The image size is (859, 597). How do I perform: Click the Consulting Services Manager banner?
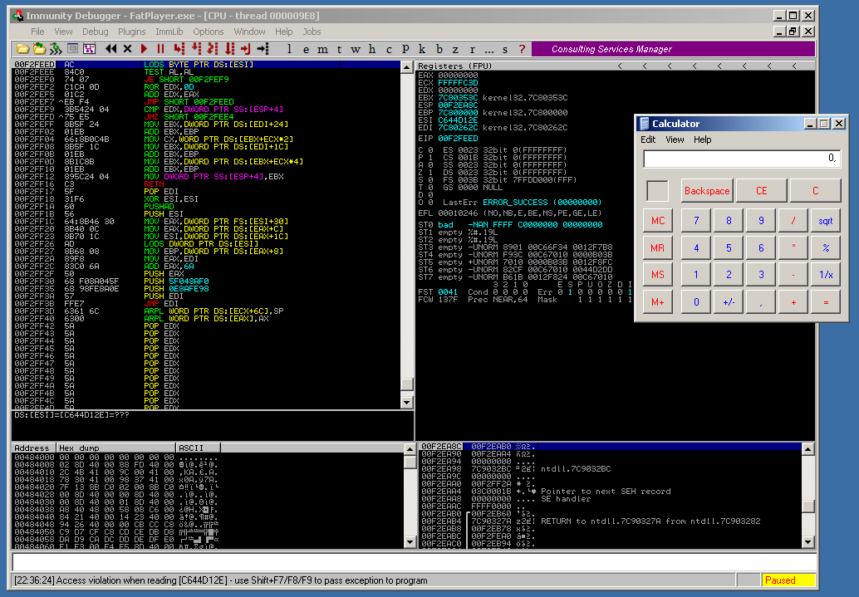(673, 49)
